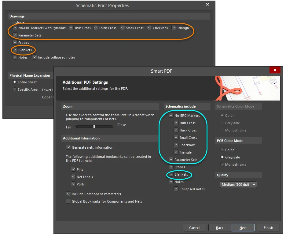Viewport: 286px width, 236px height.
Task: Toggle Probes in Schematic Print Properties
Action: coord(15,42)
